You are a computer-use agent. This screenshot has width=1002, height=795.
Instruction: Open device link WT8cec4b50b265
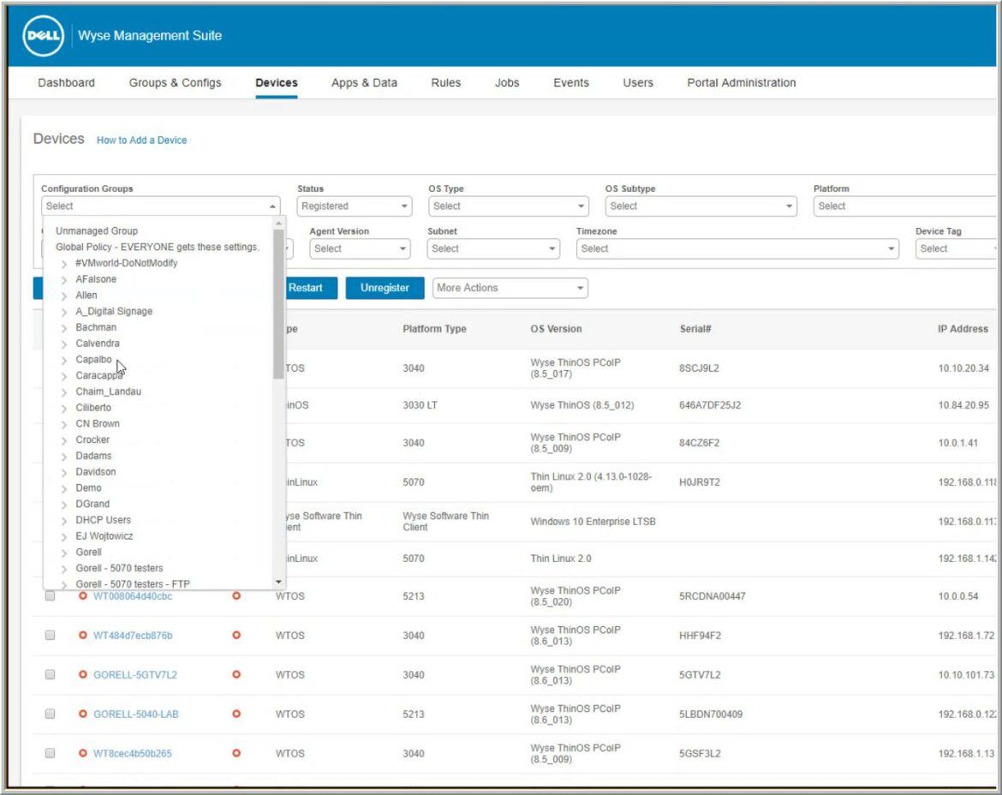132,754
